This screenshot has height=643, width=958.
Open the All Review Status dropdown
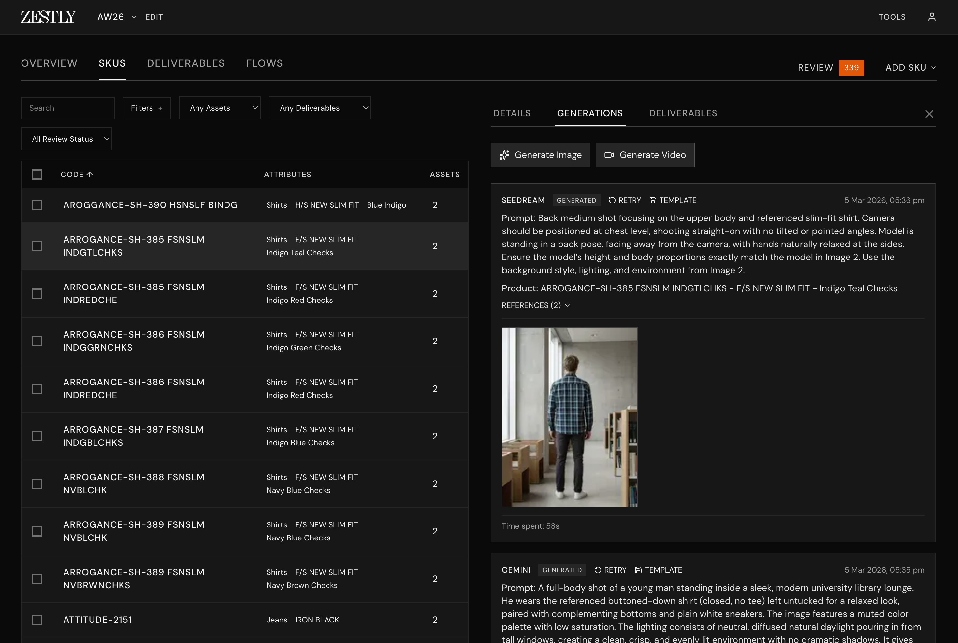(x=66, y=139)
